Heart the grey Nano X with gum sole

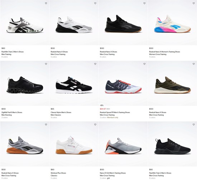(x=46, y=125)
